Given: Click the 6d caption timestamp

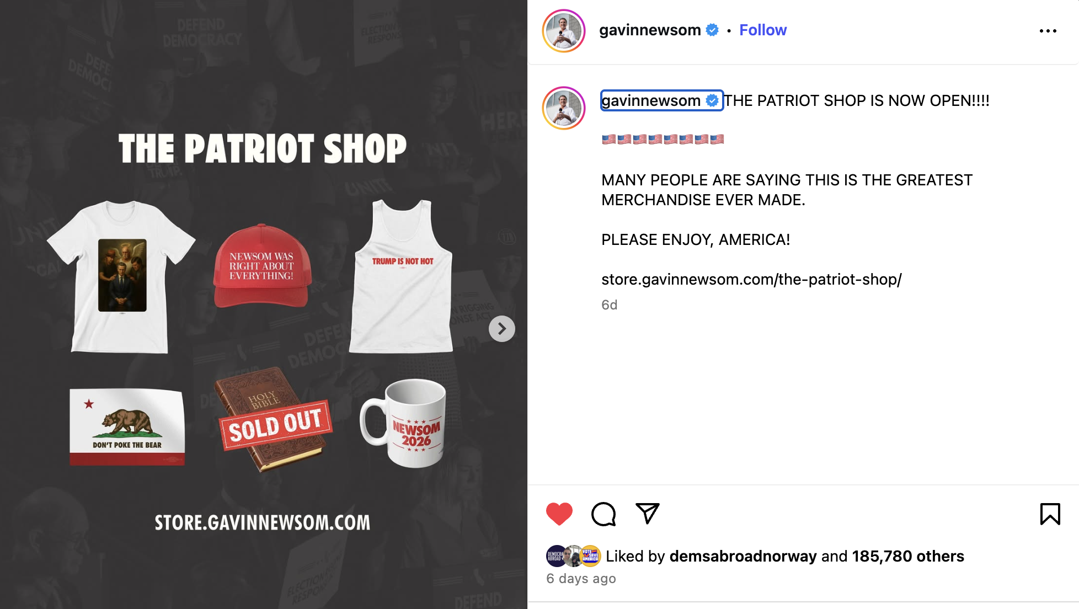Looking at the screenshot, I should point(609,305).
